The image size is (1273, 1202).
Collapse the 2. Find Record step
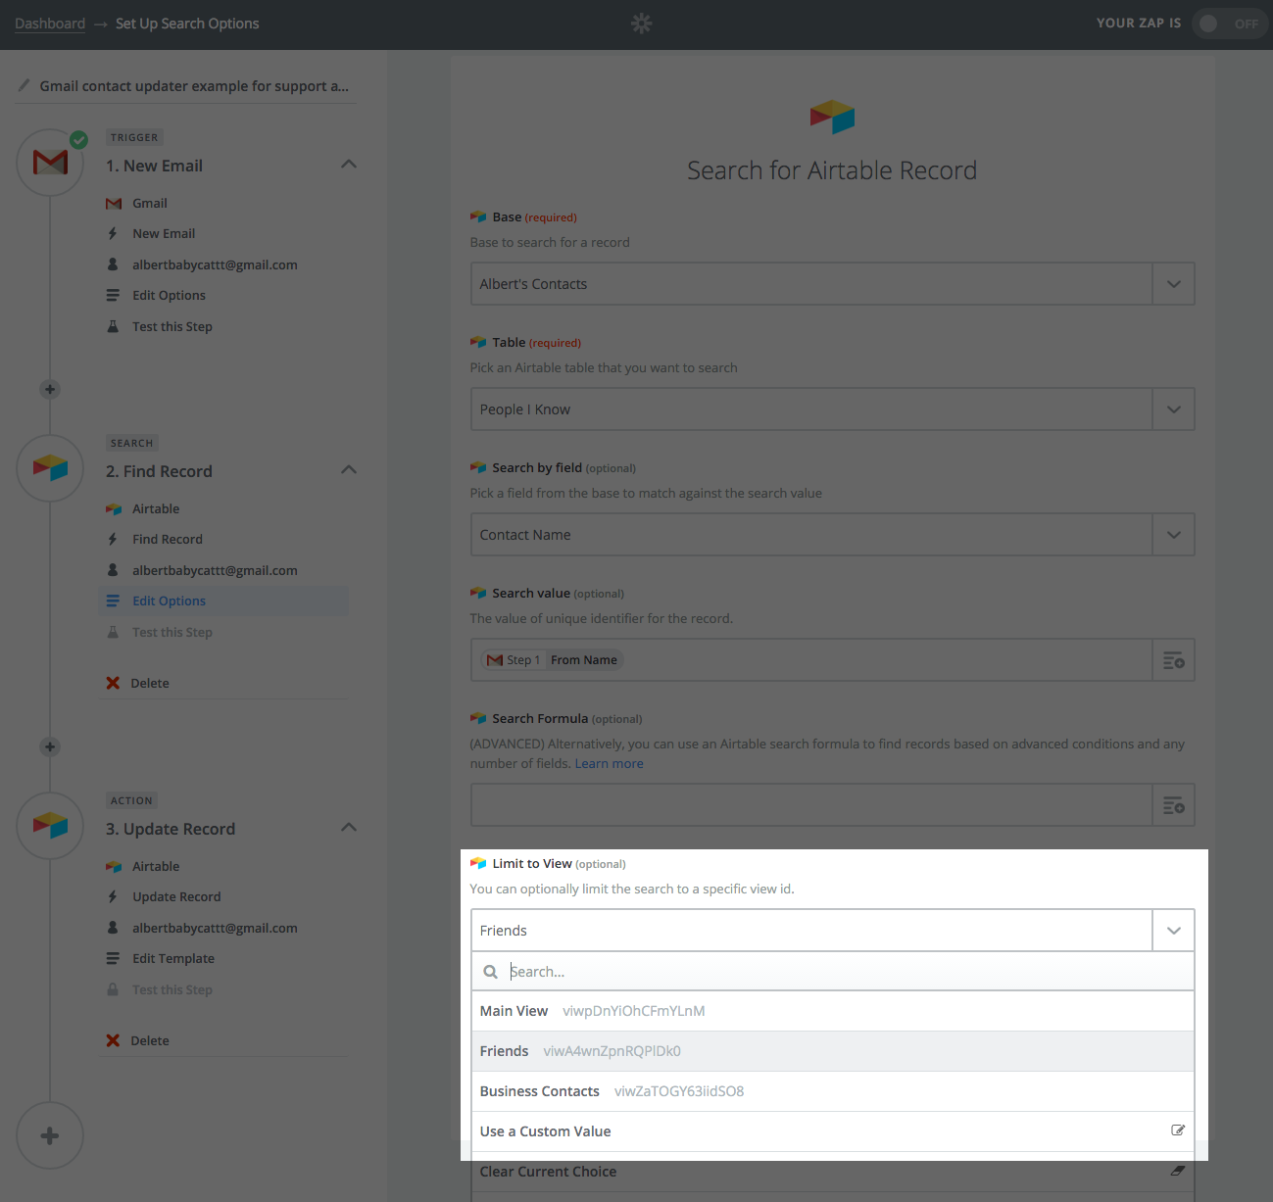tap(348, 470)
